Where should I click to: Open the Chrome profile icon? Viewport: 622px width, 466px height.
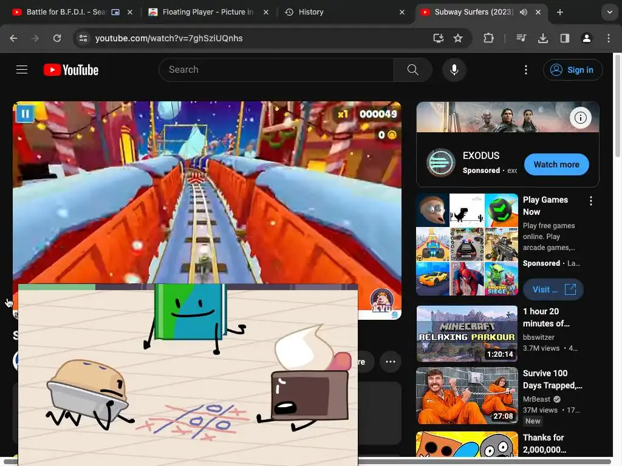click(x=587, y=38)
